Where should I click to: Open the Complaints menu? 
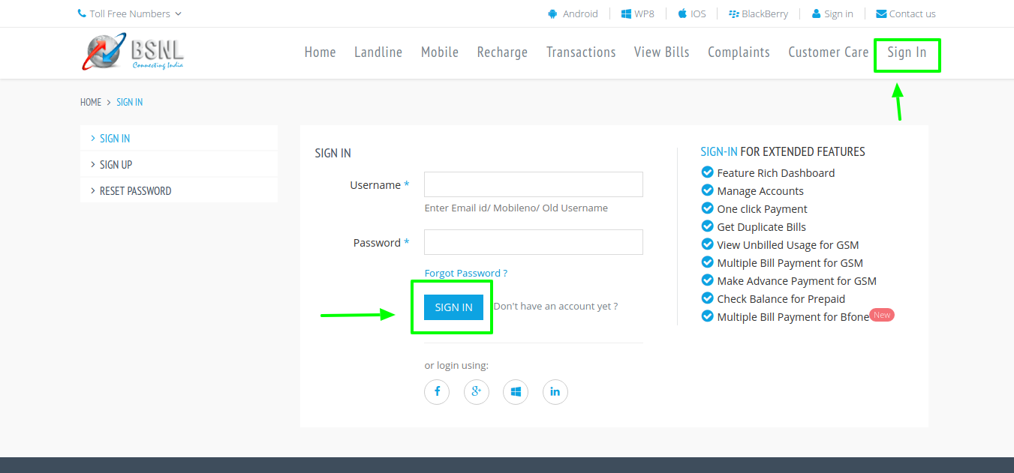(739, 52)
